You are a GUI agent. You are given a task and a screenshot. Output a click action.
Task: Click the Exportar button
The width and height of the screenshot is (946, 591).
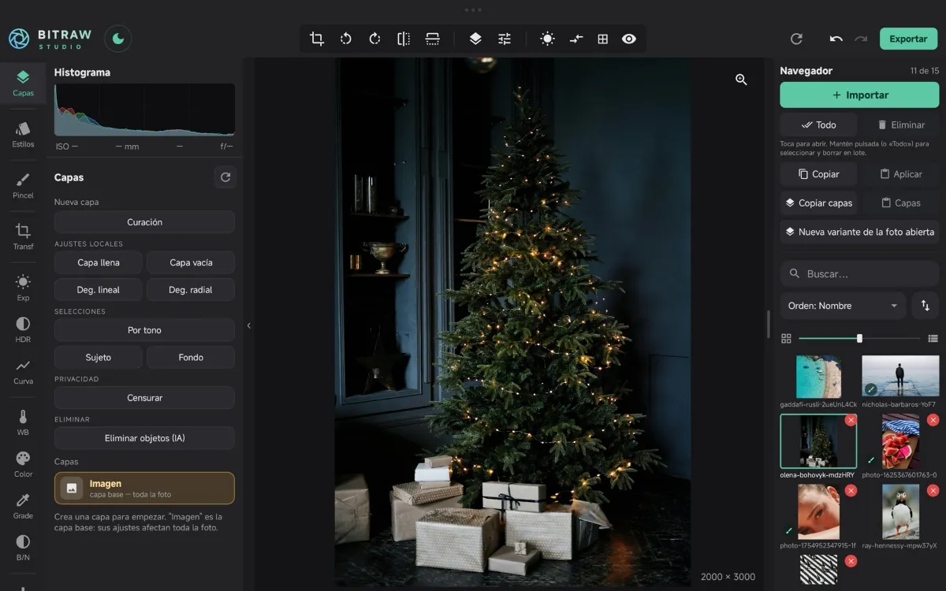(x=908, y=39)
